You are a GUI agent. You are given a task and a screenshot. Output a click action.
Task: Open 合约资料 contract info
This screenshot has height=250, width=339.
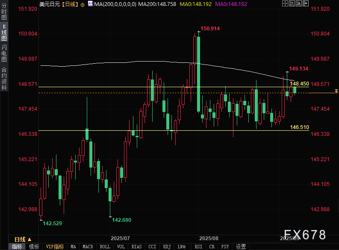[4, 79]
